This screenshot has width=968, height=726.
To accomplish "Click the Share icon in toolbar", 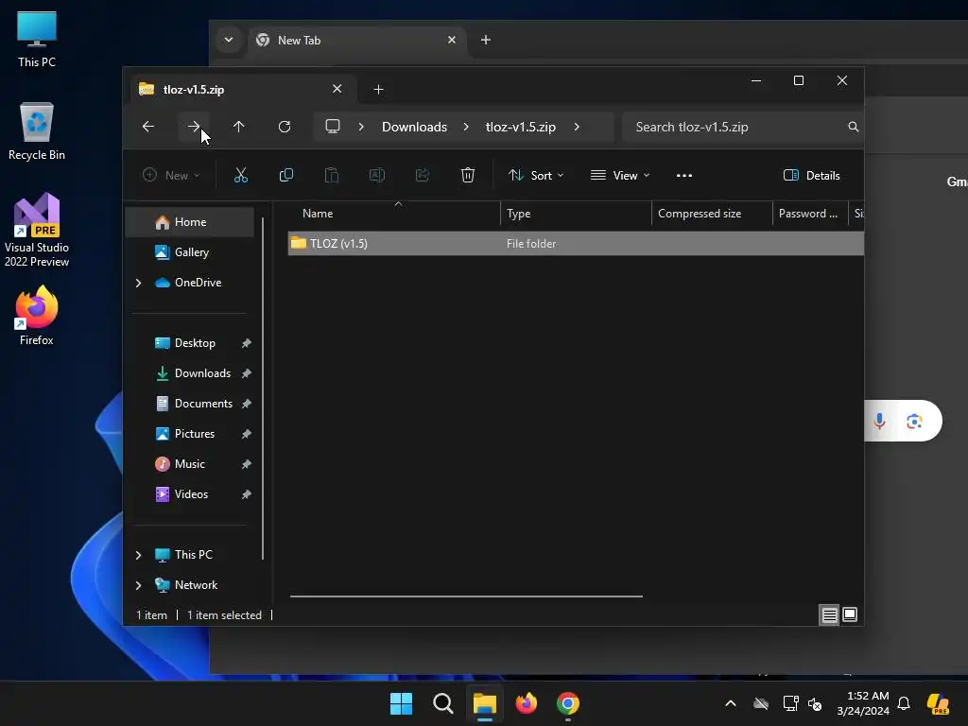I will (423, 175).
